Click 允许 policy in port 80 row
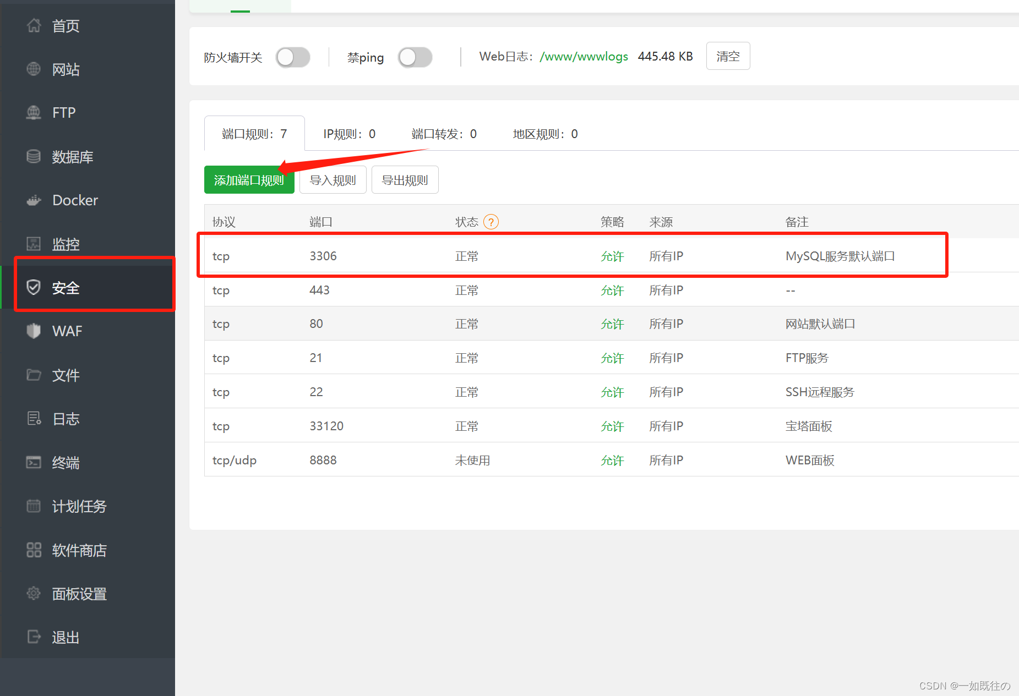Screen dimensions: 1019x696 [x=612, y=324]
